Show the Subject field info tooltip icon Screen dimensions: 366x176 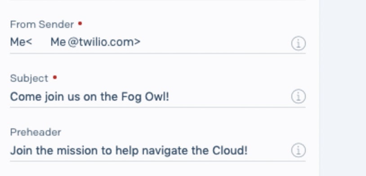(298, 96)
